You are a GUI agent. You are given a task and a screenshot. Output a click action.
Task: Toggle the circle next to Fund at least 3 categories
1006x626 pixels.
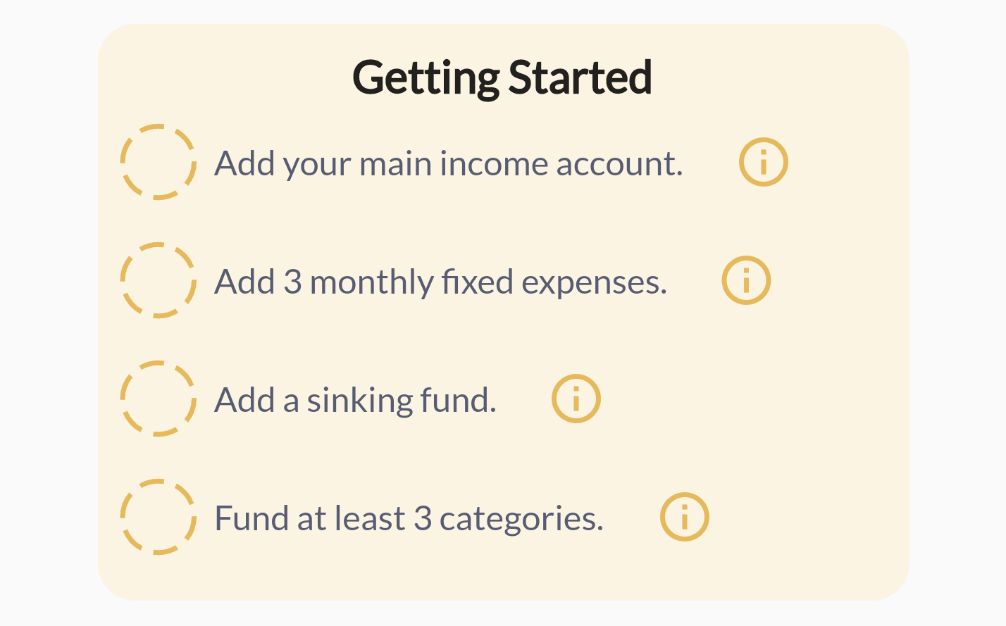(x=158, y=517)
